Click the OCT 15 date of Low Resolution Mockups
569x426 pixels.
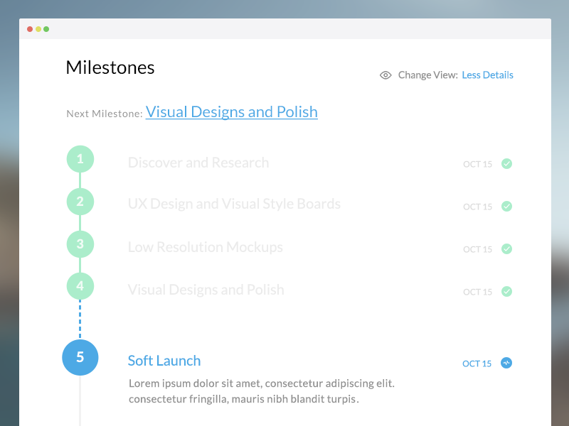point(477,250)
